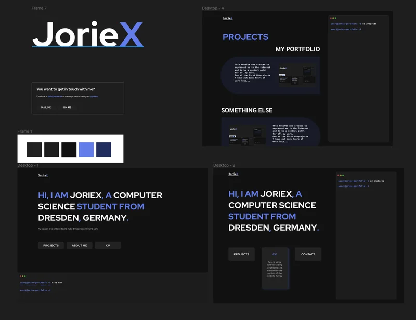Select the 'Desktop - 1' frame label
This screenshot has height=320, width=416.
[28, 165]
